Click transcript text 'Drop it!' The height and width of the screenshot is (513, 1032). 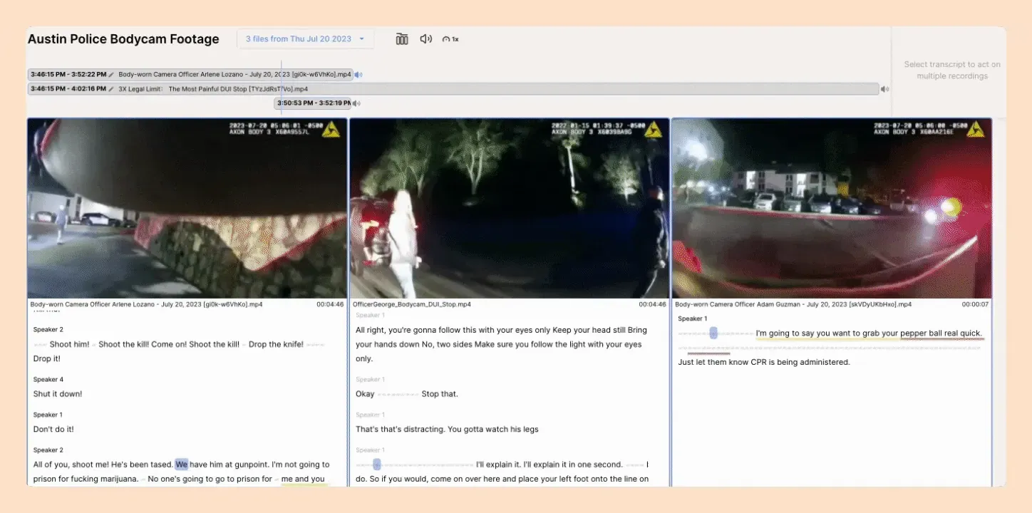tap(47, 358)
